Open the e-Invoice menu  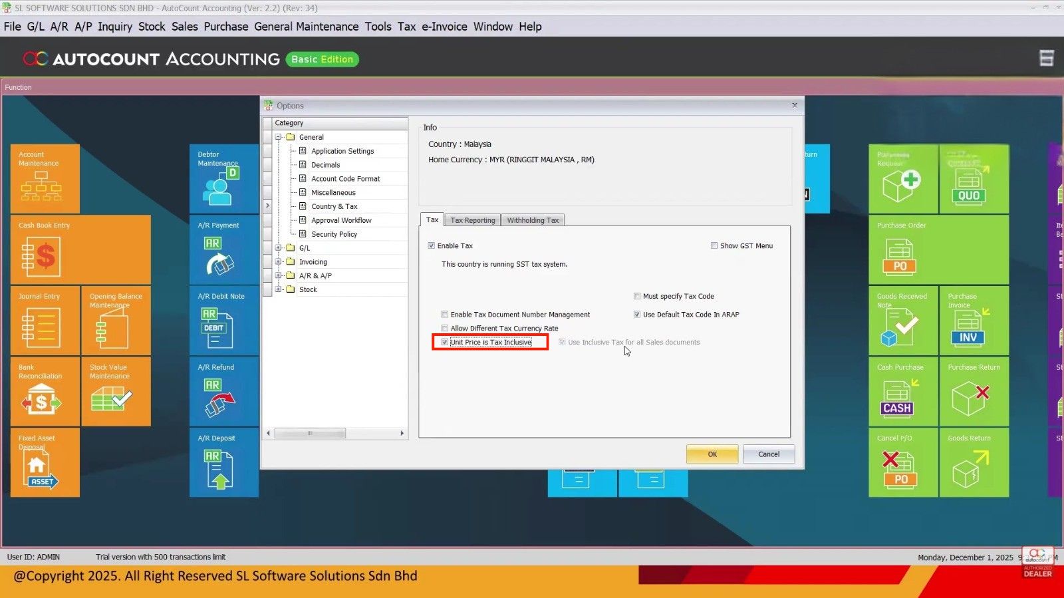[x=444, y=27]
